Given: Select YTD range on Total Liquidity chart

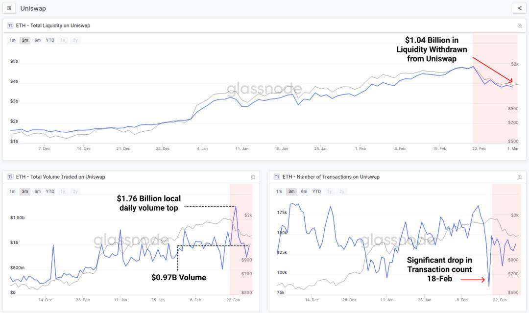Looking at the screenshot, I should tap(50, 40).
